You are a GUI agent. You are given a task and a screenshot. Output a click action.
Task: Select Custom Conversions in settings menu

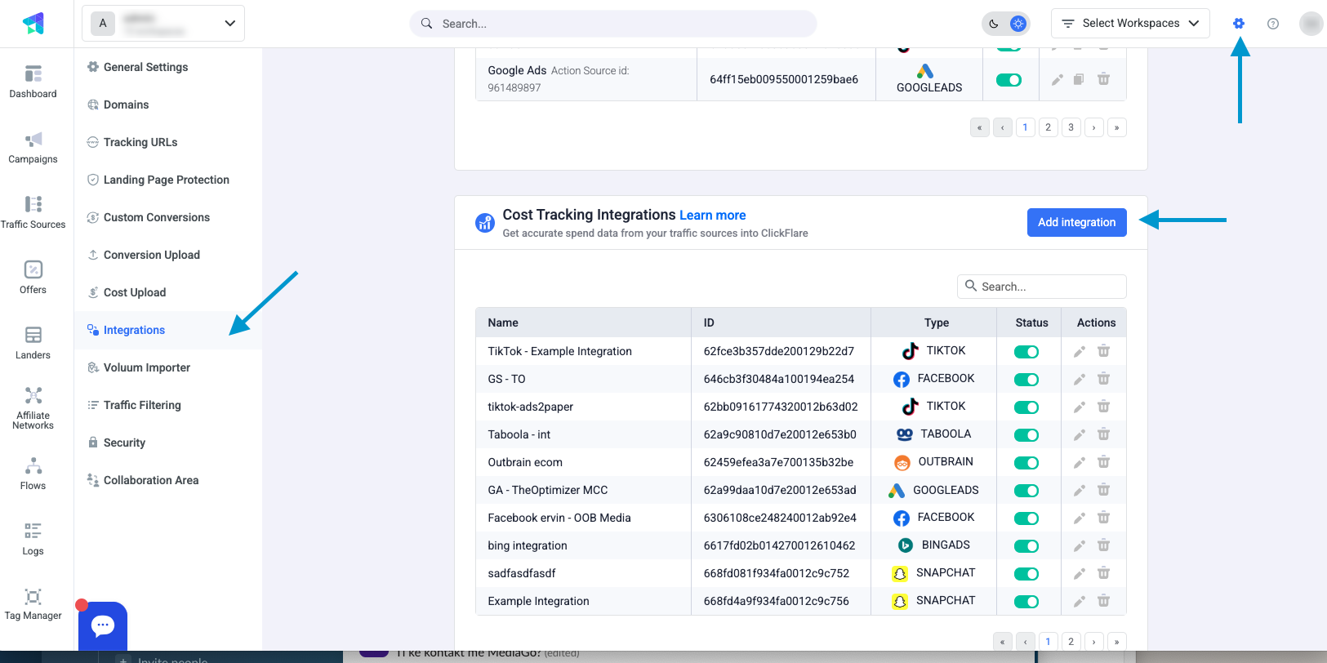pos(156,217)
